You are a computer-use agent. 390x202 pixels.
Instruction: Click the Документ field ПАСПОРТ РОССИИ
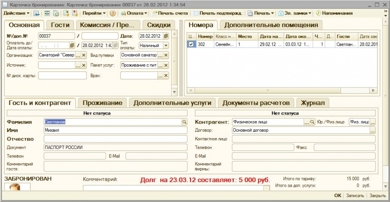point(115,147)
